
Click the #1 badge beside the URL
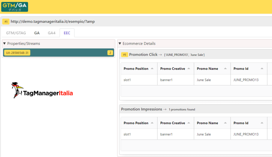(x=6, y=22)
